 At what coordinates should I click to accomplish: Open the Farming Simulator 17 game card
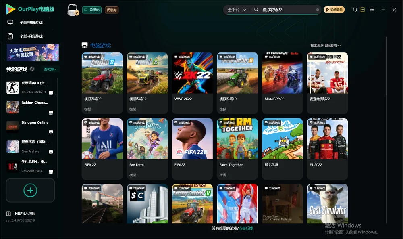pos(192,203)
